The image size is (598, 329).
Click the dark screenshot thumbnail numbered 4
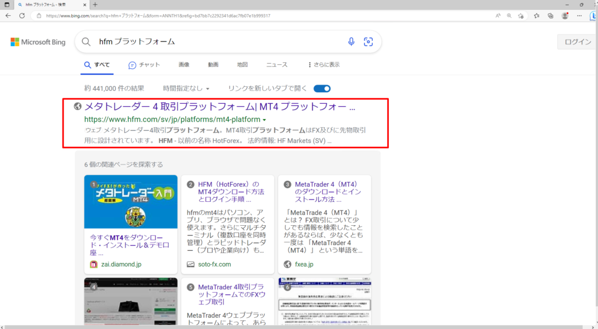(131, 301)
